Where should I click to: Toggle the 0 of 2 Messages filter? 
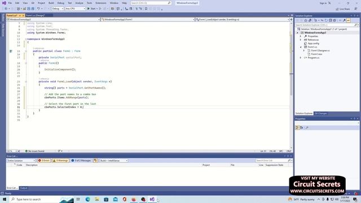81,160
